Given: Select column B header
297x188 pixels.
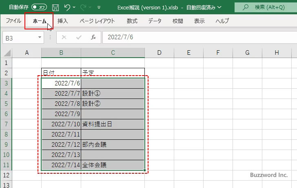Looking at the screenshot, I should coord(61,53).
